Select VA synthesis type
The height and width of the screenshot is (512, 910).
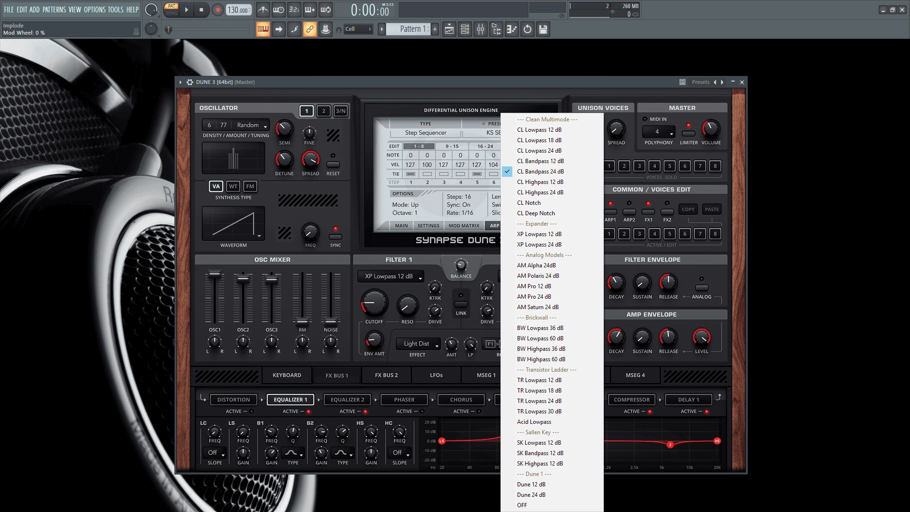click(x=216, y=186)
